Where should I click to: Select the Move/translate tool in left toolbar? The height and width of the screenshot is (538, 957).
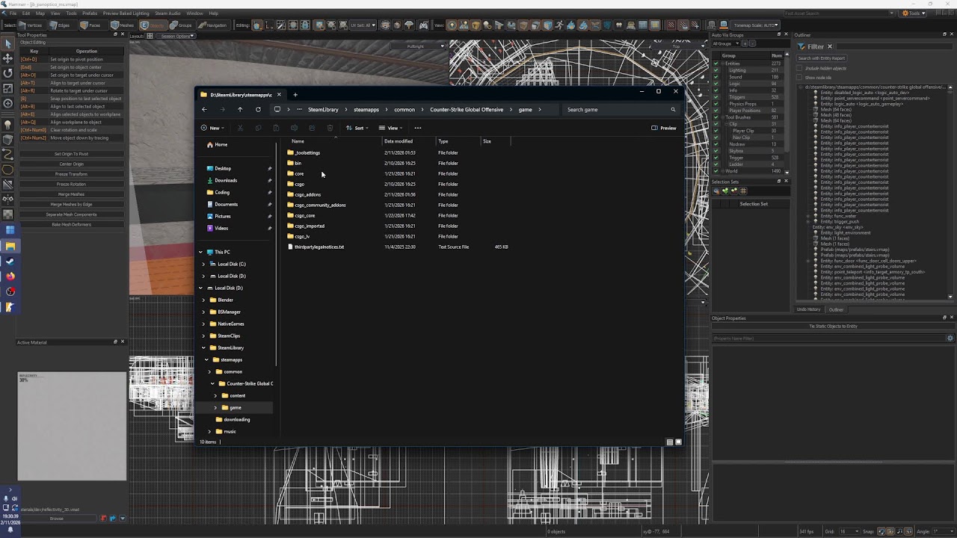point(8,58)
